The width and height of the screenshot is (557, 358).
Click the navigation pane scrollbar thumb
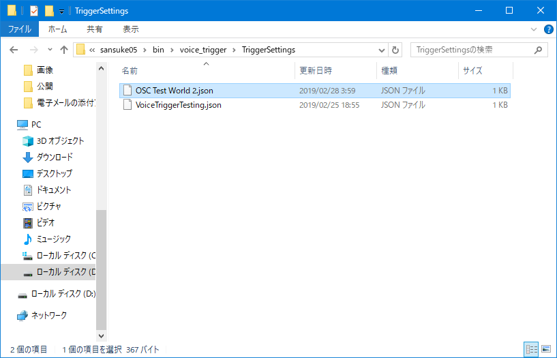[x=101, y=270]
